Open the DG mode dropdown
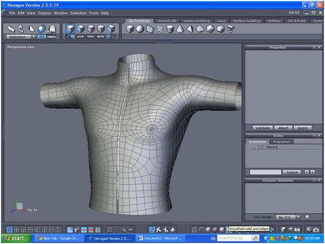 pyautogui.click(x=287, y=217)
